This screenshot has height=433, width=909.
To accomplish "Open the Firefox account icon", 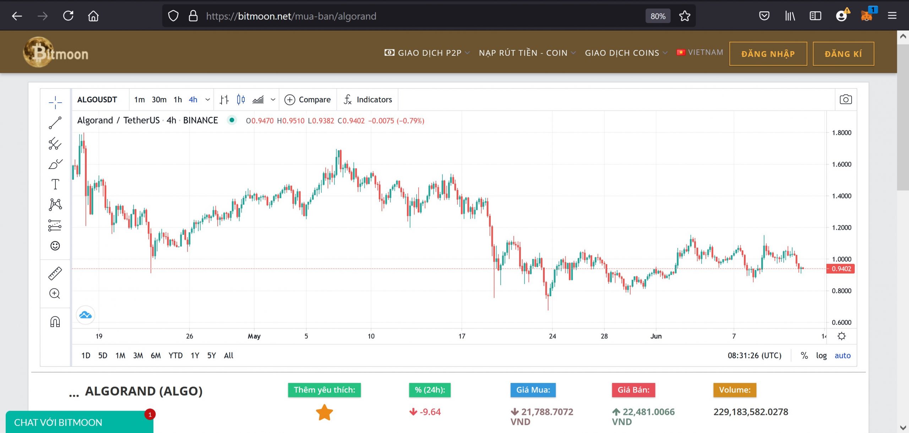I will pyautogui.click(x=842, y=16).
